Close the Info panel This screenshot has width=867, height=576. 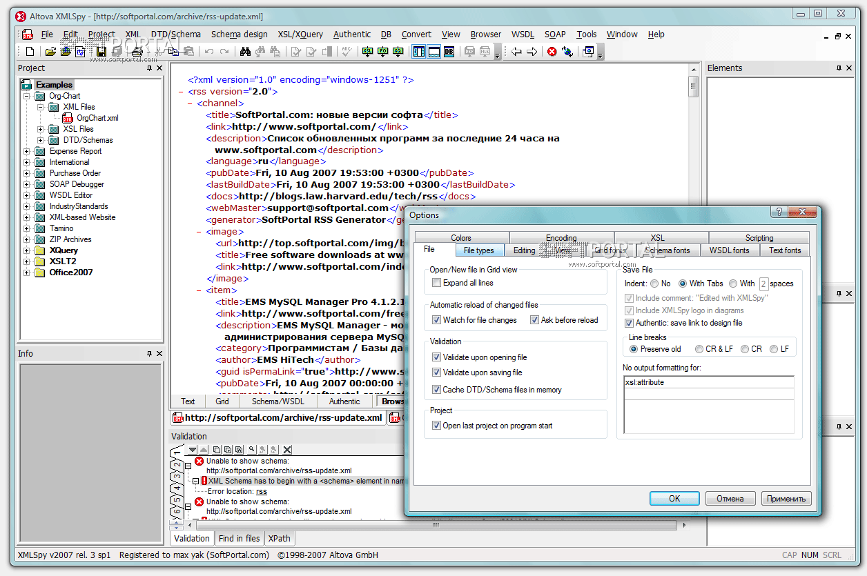coord(159,354)
